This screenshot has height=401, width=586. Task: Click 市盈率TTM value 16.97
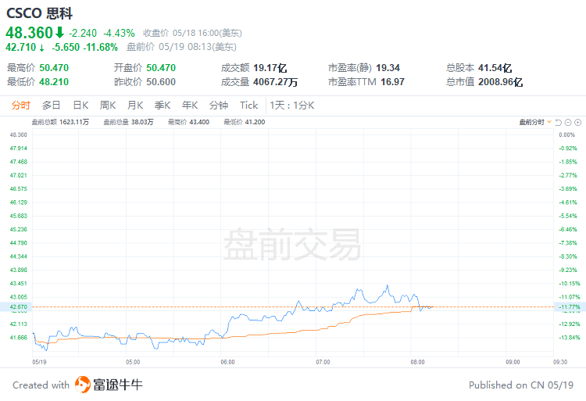pyautogui.click(x=393, y=82)
